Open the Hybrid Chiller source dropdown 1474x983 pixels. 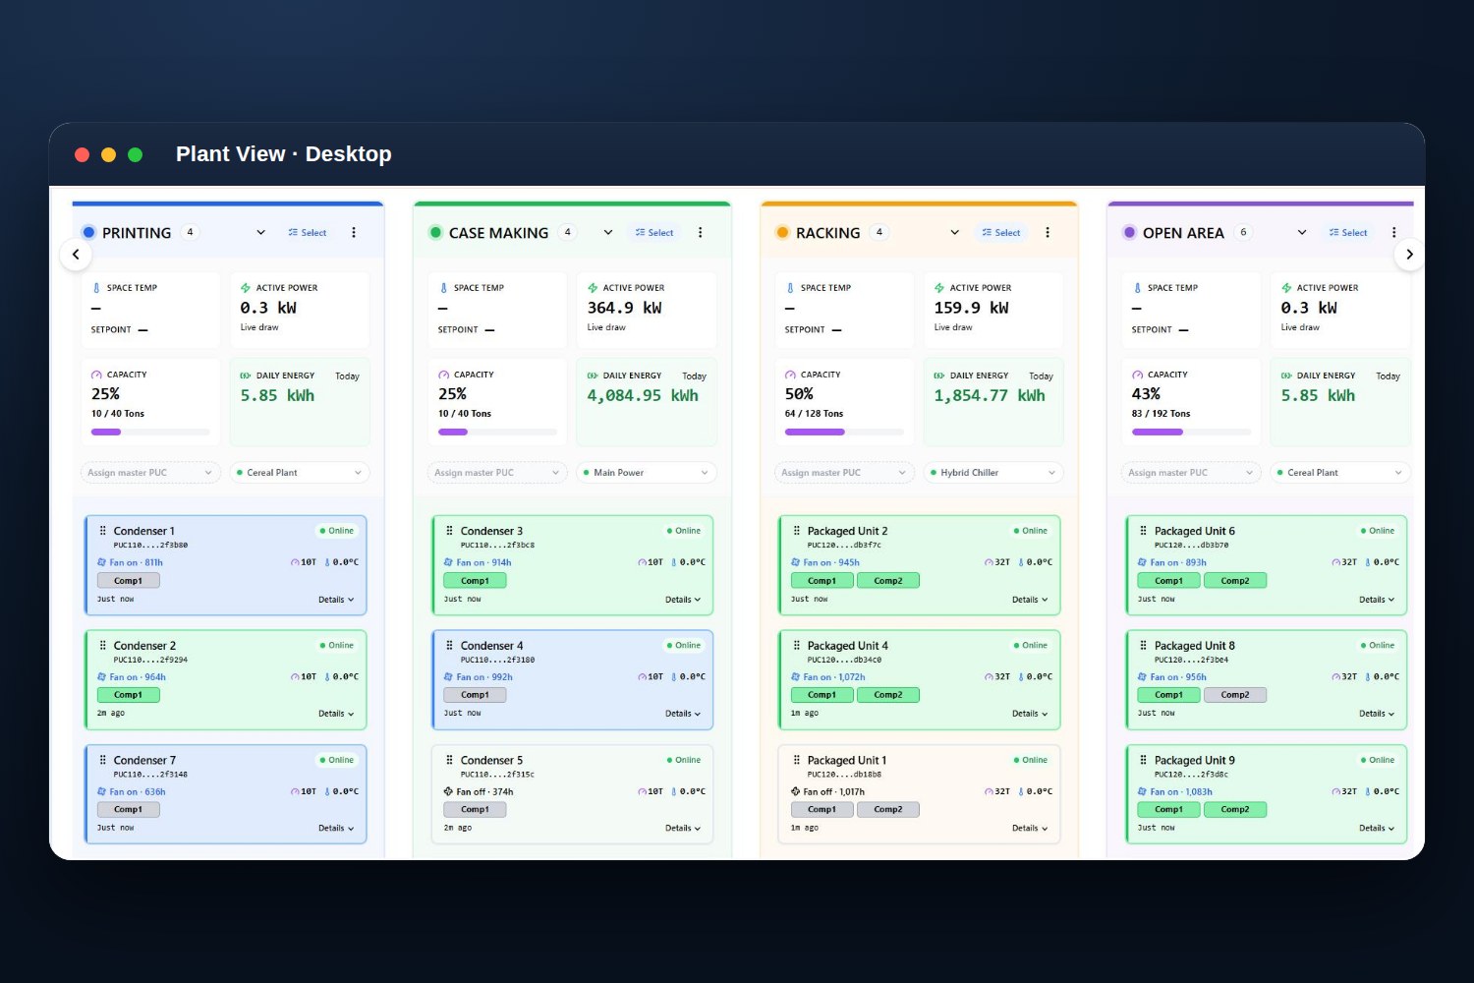coord(992,473)
